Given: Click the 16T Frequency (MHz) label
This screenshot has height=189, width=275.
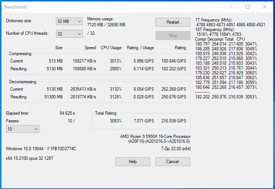Looking at the screenshot, I should [215, 30].
